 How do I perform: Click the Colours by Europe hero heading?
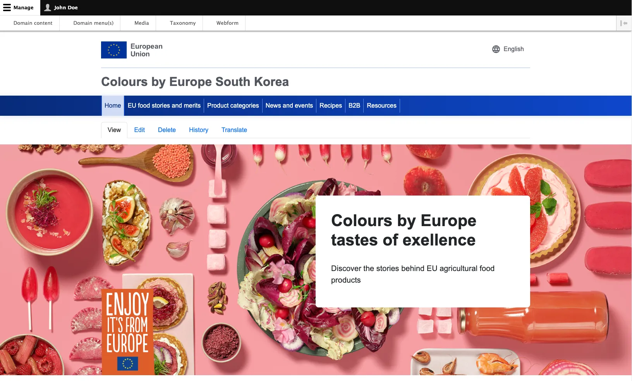[404, 230]
